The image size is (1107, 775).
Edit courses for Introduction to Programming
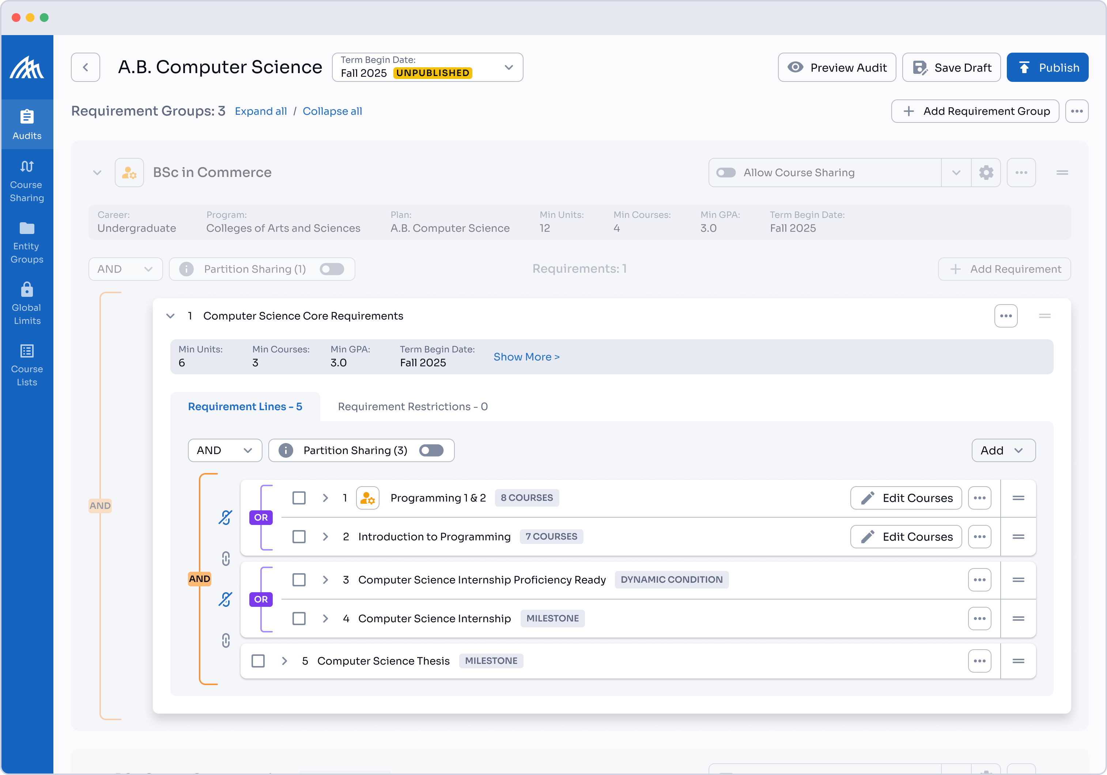pos(906,537)
